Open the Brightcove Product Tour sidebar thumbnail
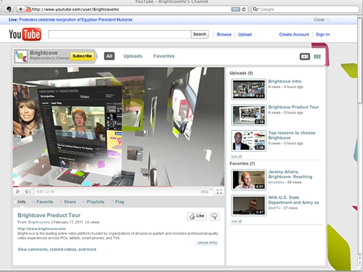Image resolution: width=363 pixels, height=272 pixels. coord(249,115)
